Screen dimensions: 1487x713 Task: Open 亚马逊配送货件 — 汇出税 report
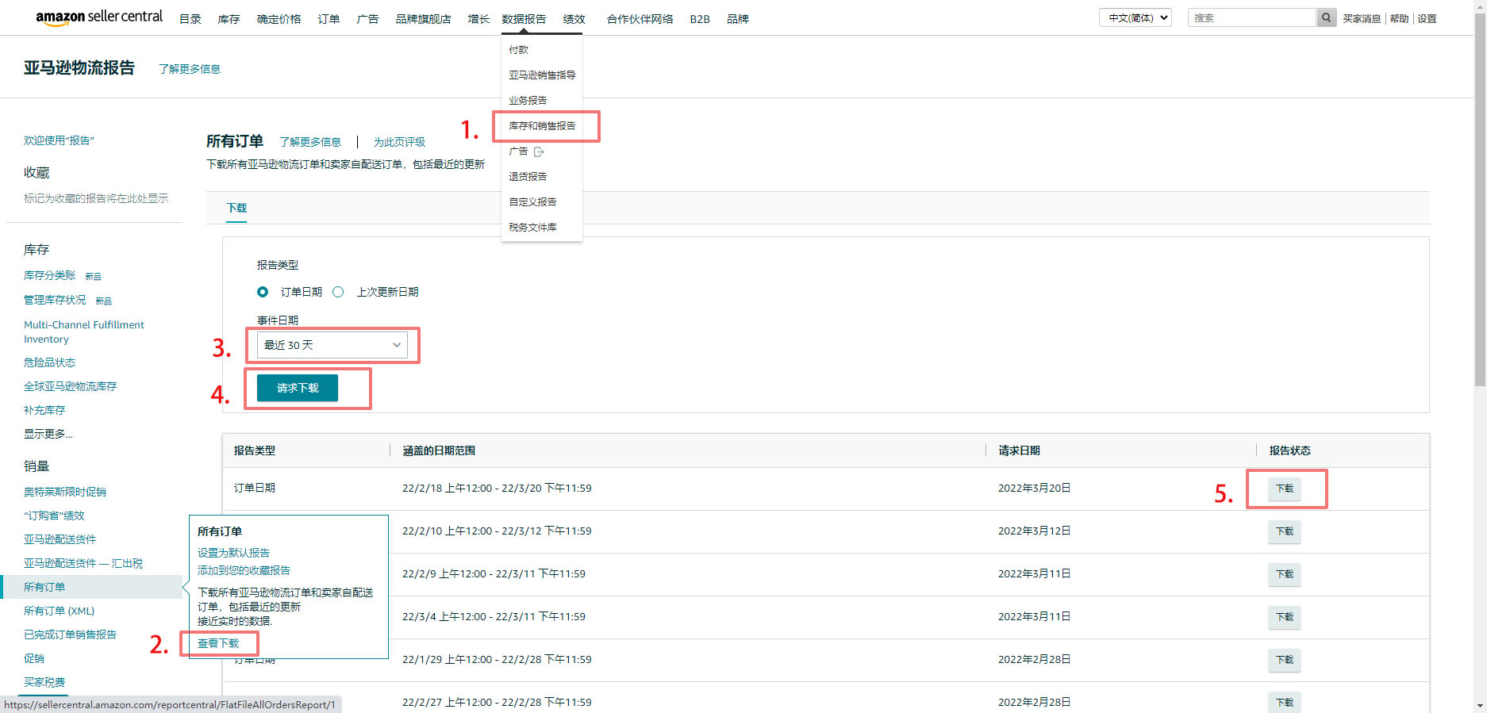(83, 563)
